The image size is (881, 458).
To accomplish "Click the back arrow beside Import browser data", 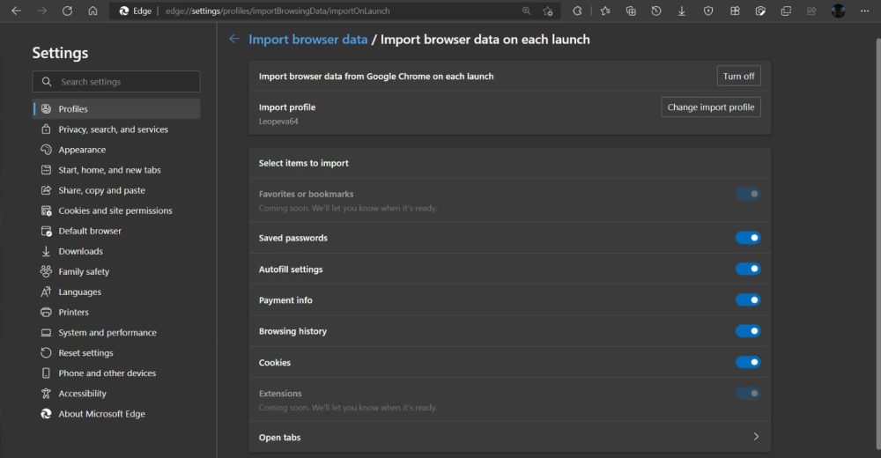I will [233, 39].
